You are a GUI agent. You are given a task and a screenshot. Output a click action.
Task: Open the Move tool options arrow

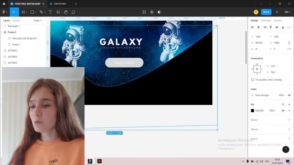(17, 12)
